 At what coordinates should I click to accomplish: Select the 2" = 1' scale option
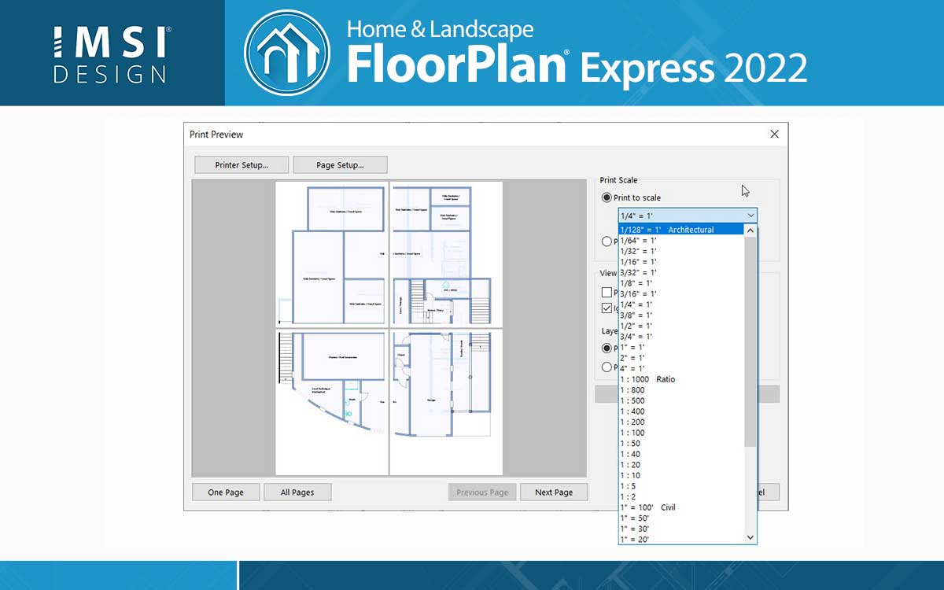681,358
